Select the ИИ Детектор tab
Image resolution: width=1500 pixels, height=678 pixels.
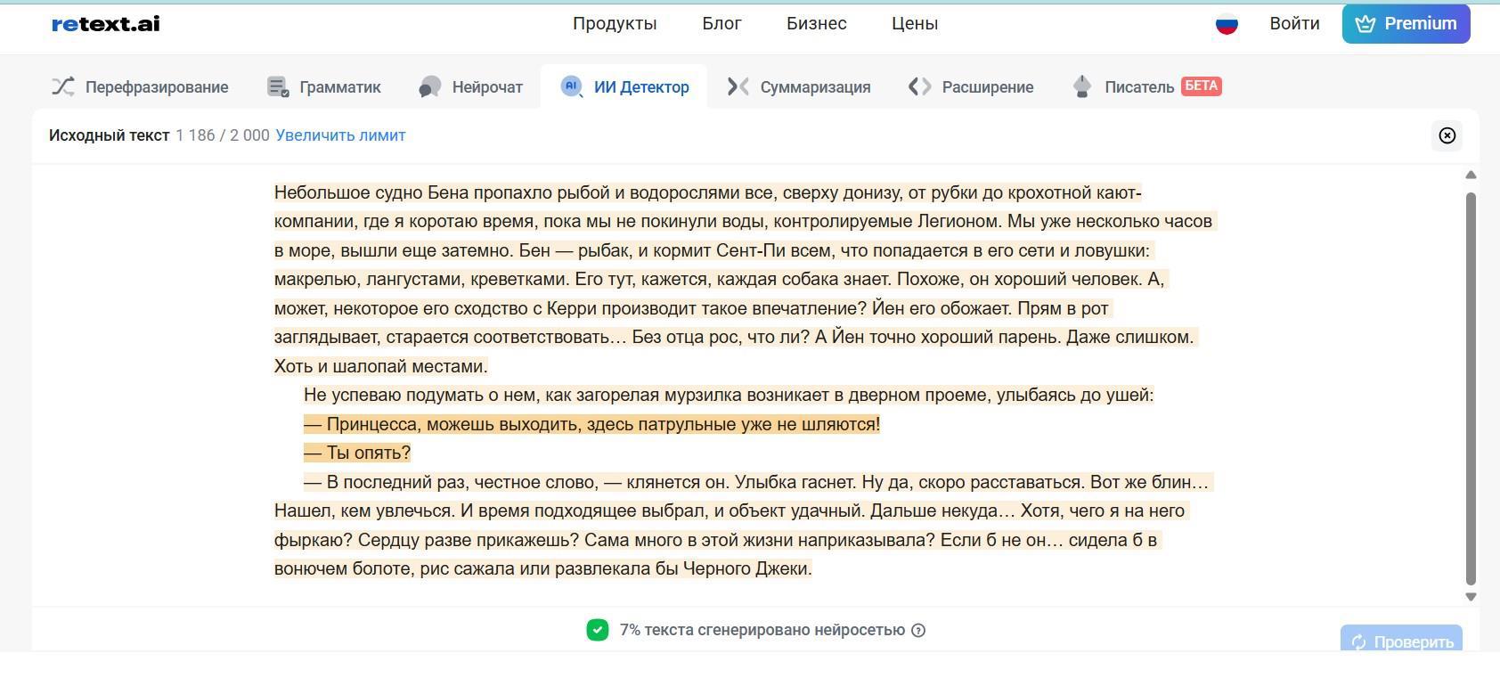(x=624, y=87)
